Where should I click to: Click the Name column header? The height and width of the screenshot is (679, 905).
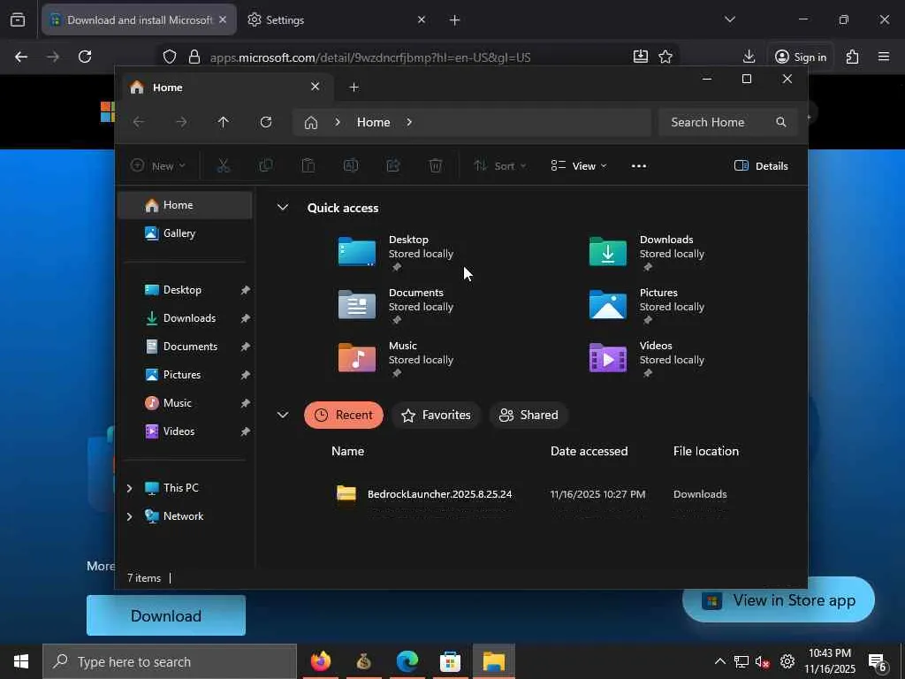click(x=348, y=451)
